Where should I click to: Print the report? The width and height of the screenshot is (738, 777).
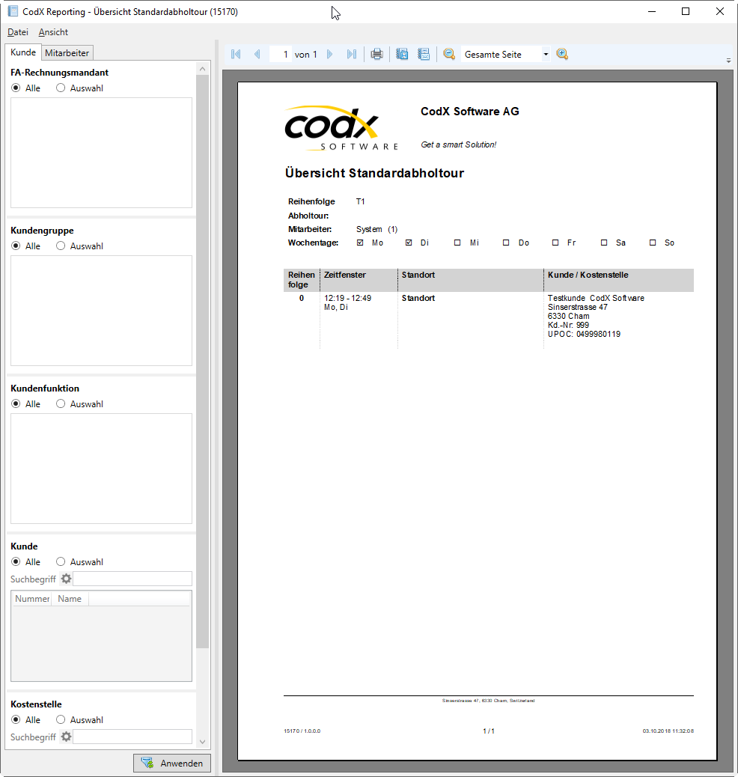click(x=376, y=54)
